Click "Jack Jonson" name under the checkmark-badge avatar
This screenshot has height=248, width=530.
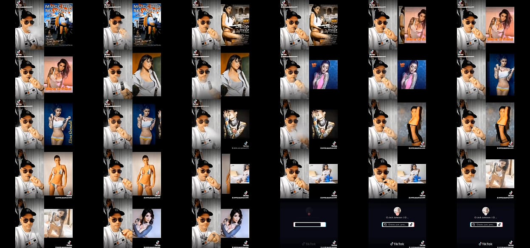484,217
